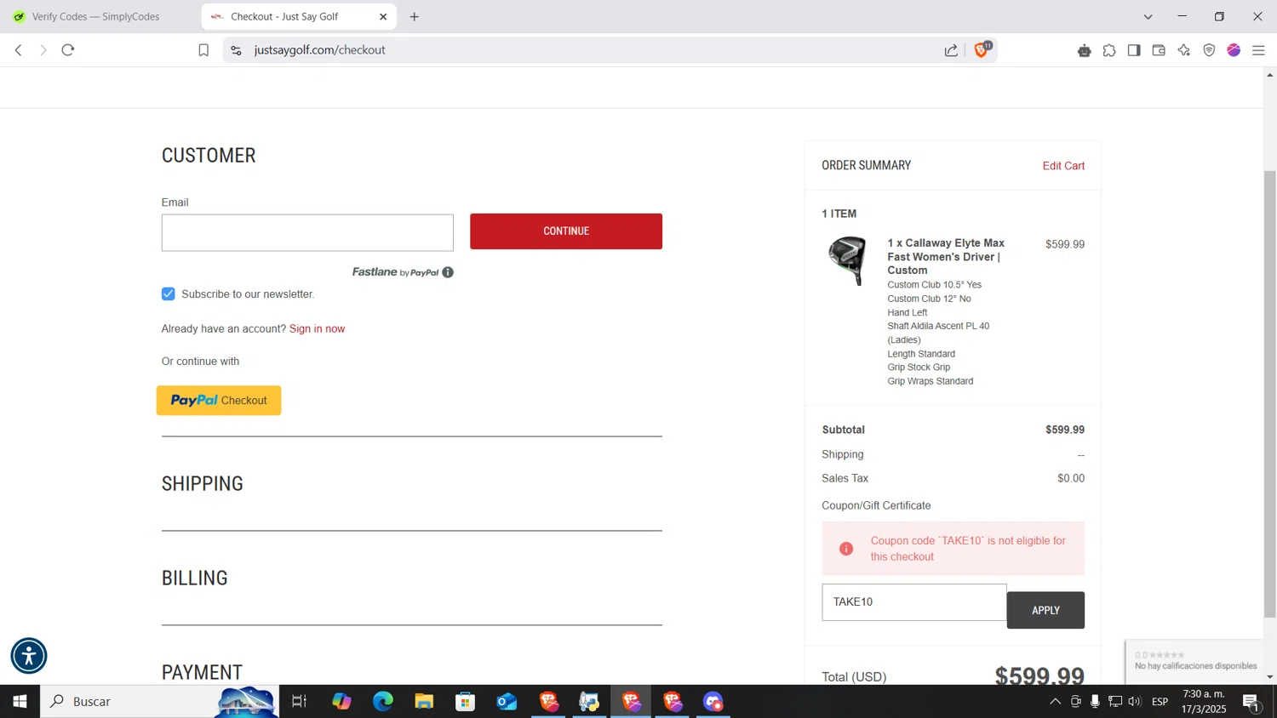Show hidden system tray icons chevron
The width and height of the screenshot is (1277, 718).
pyautogui.click(x=1055, y=702)
